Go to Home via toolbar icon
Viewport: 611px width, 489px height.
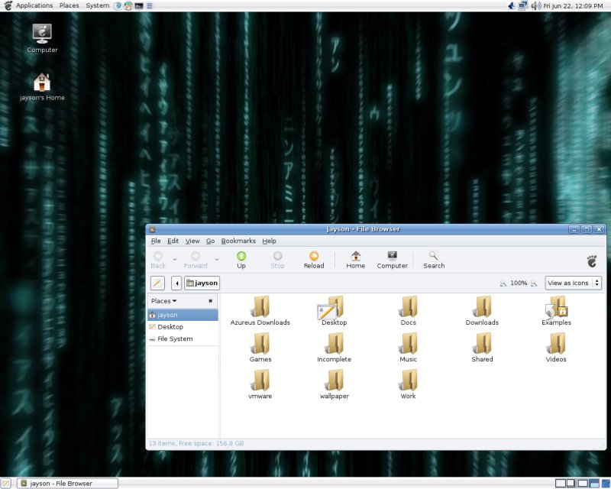click(355, 256)
